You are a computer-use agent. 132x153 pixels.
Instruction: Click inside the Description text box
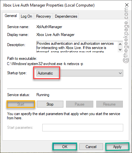tap(77, 47)
